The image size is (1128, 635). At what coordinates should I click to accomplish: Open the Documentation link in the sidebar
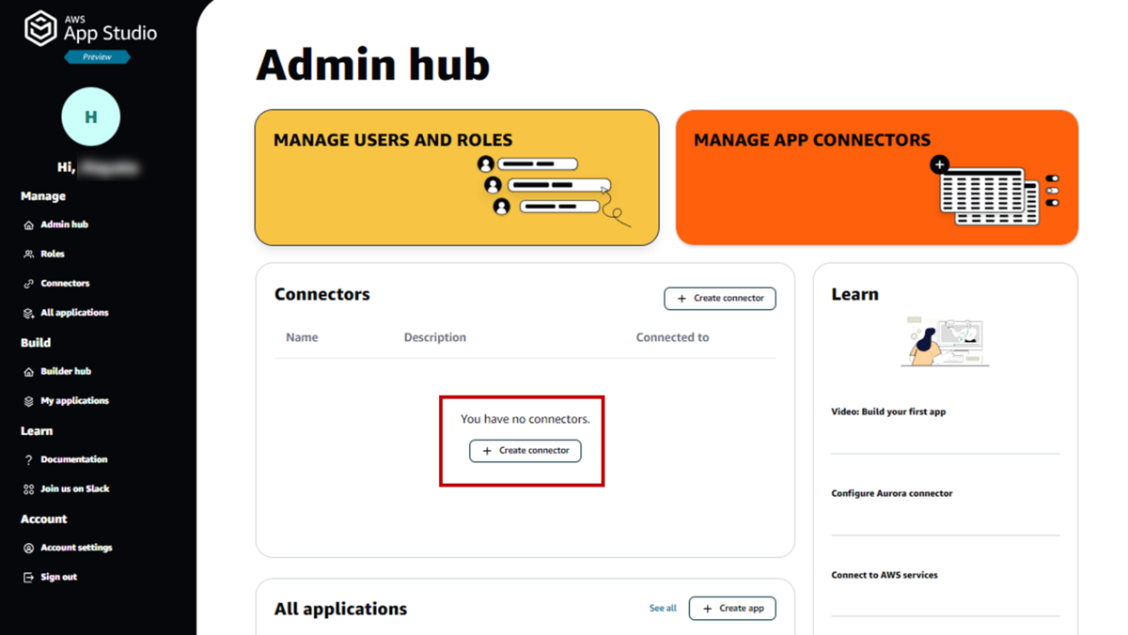[73, 459]
